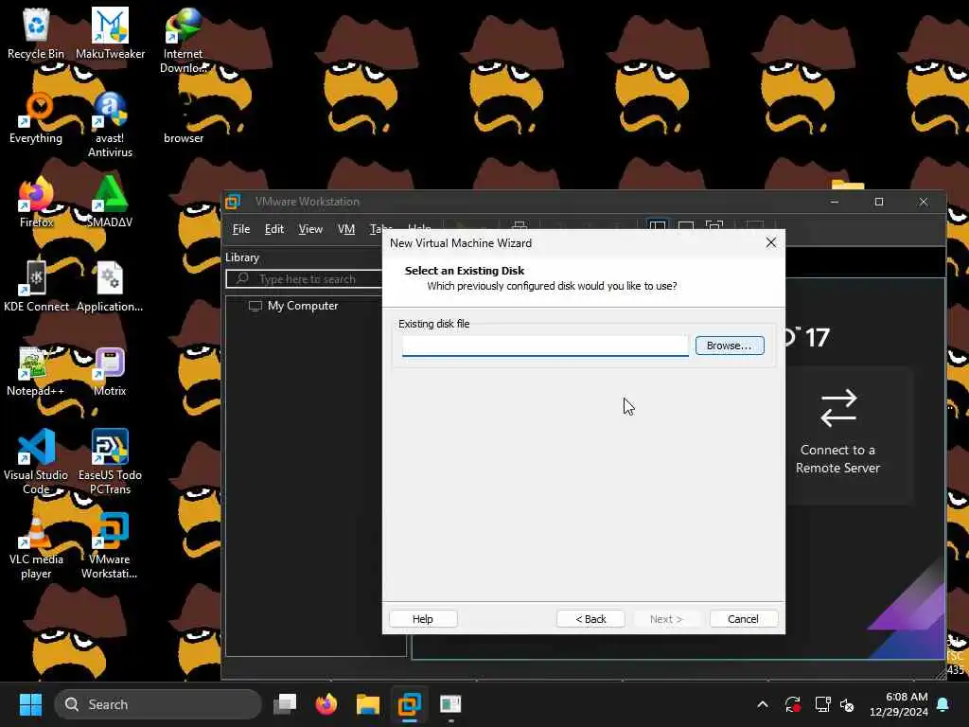Click the sync update tray icon

pyautogui.click(x=793, y=704)
